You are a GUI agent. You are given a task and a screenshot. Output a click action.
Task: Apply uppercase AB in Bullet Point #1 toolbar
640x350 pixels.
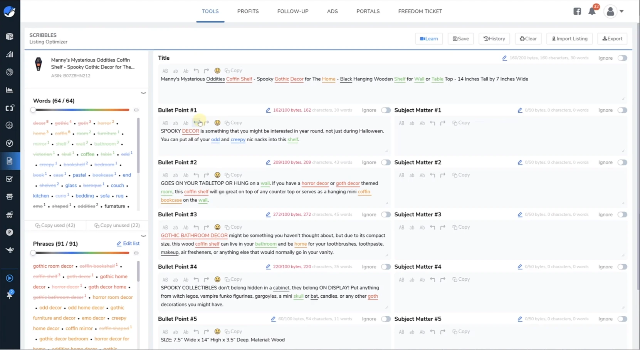(165, 123)
